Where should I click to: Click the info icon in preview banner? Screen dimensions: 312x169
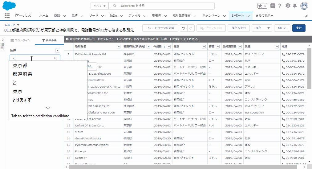click(x=67, y=39)
